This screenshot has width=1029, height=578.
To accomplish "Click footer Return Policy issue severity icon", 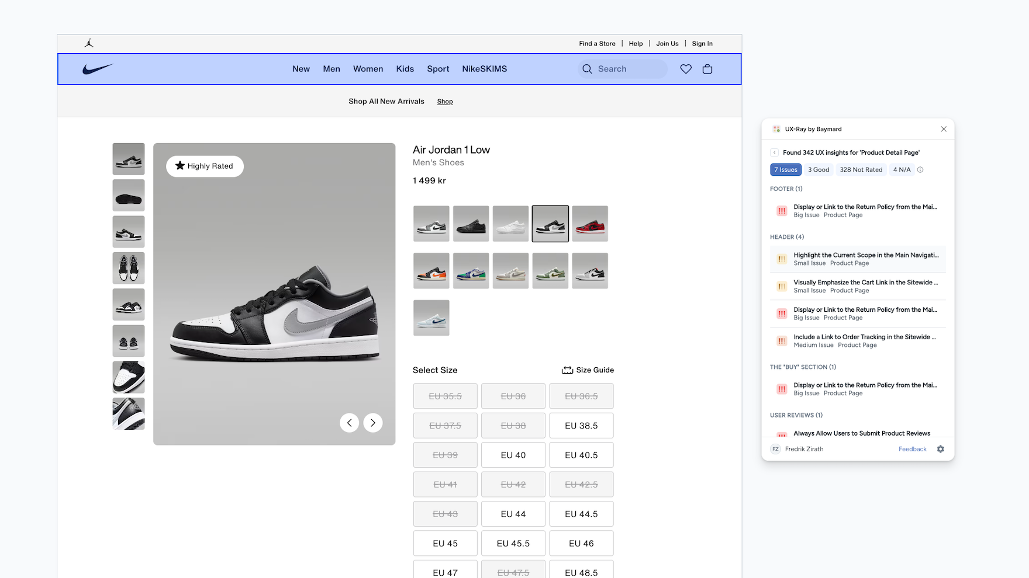I will pos(782,211).
